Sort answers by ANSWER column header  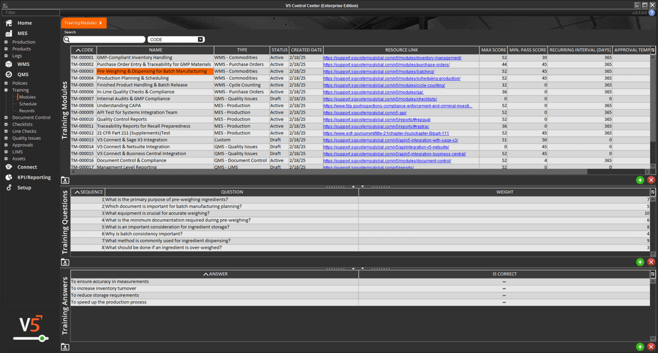pos(215,274)
